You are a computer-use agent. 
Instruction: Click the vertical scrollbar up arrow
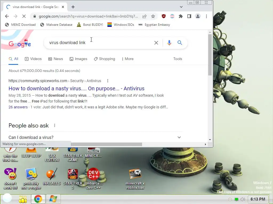click(x=210, y=32)
